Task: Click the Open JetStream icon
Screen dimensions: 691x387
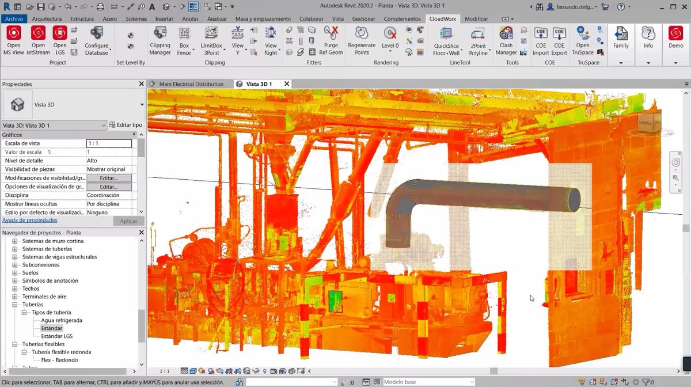Action: [38, 40]
